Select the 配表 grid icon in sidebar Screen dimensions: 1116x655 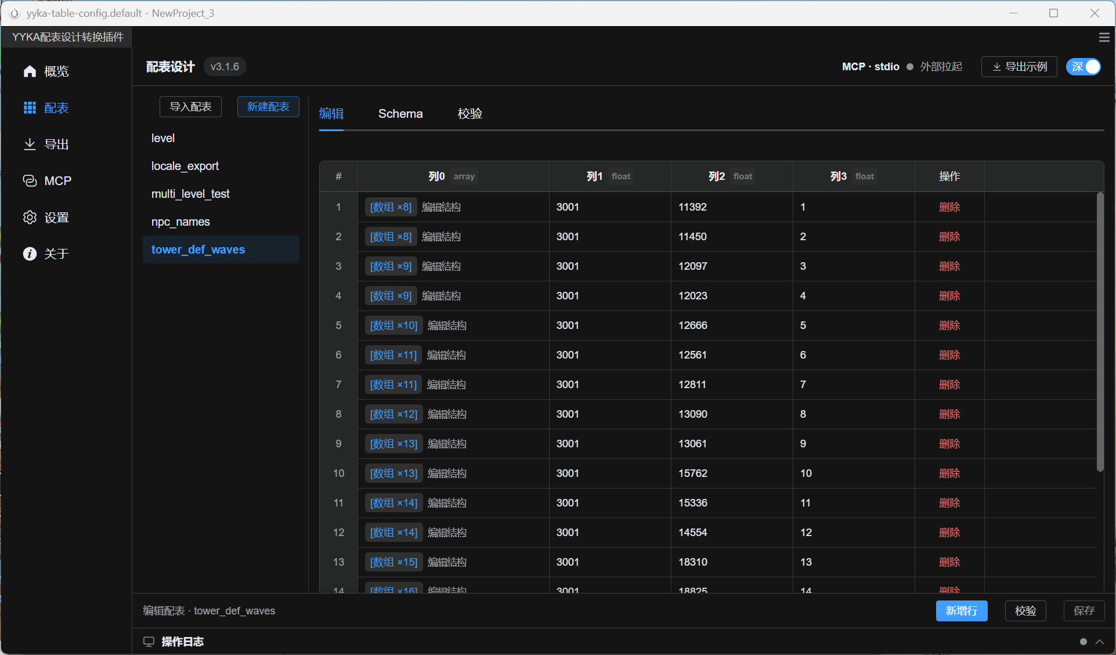pyautogui.click(x=30, y=108)
